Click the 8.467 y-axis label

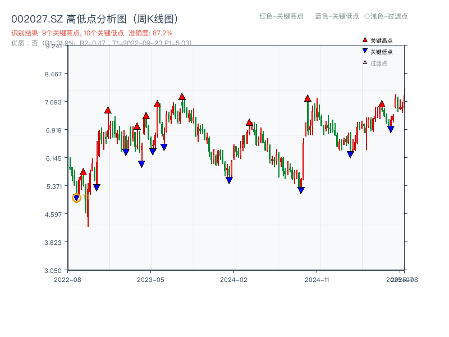point(53,74)
